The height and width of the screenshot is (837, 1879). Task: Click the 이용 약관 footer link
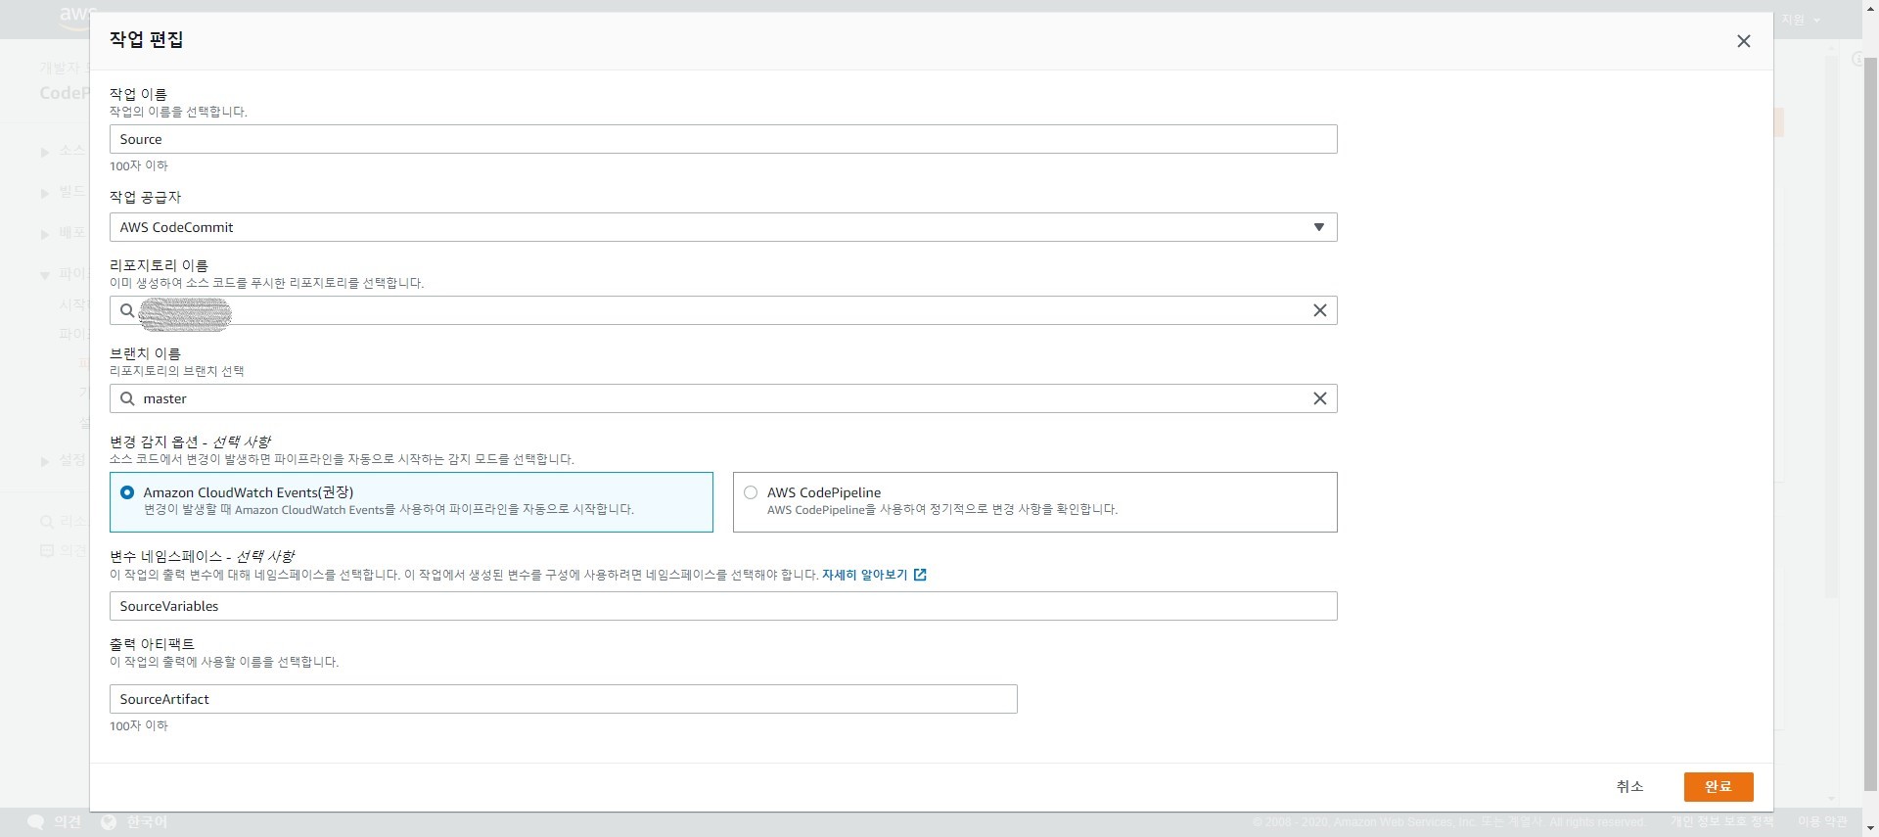coord(1822,821)
